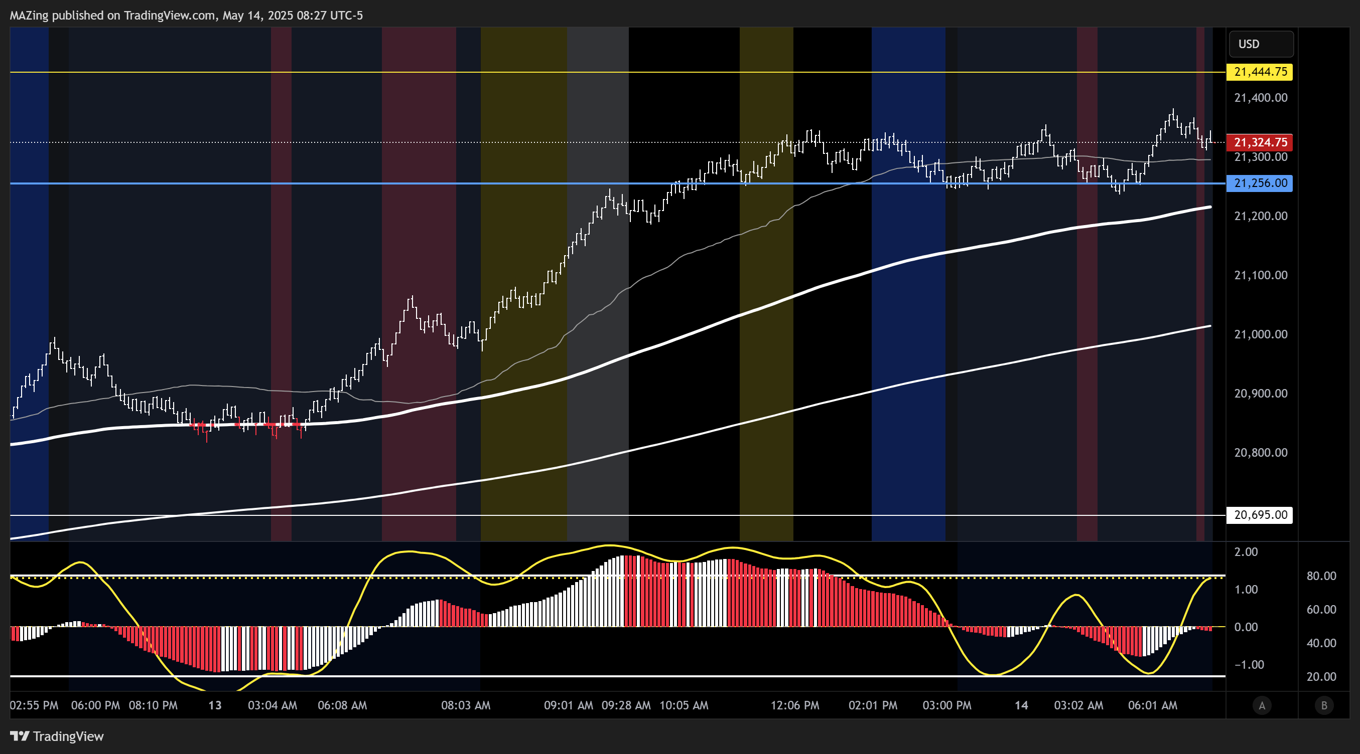Click the 08:03 AM time label

click(x=466, y=705)
